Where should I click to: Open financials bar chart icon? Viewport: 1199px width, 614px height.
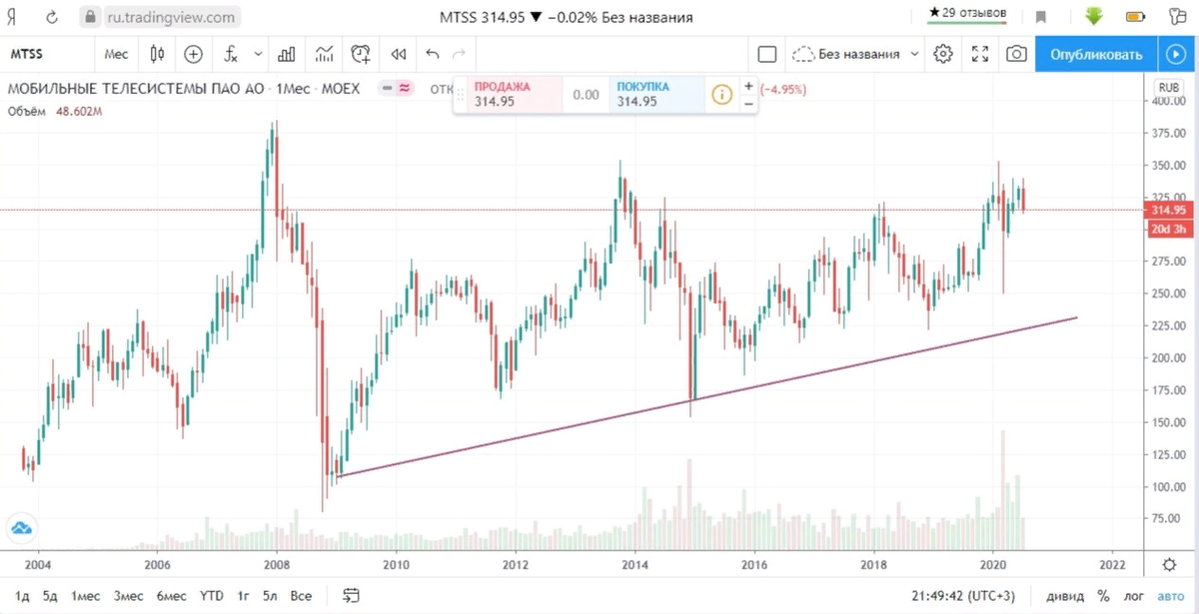287,54
